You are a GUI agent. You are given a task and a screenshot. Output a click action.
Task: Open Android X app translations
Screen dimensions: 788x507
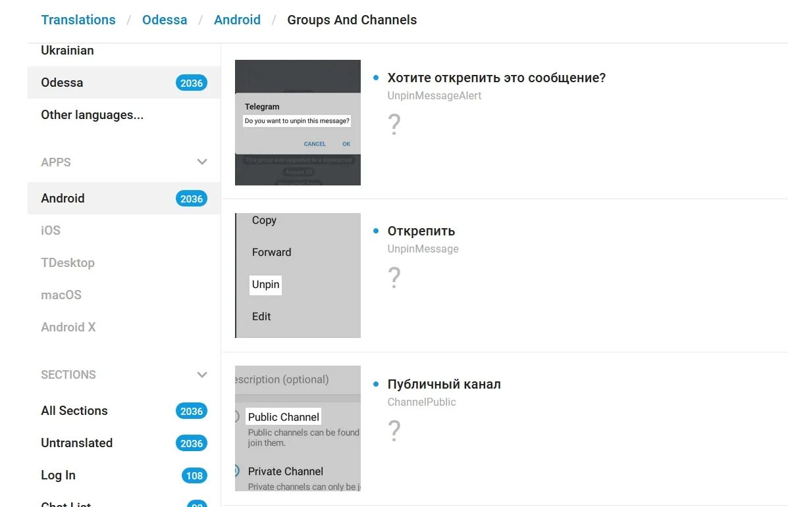pos(68,327)
